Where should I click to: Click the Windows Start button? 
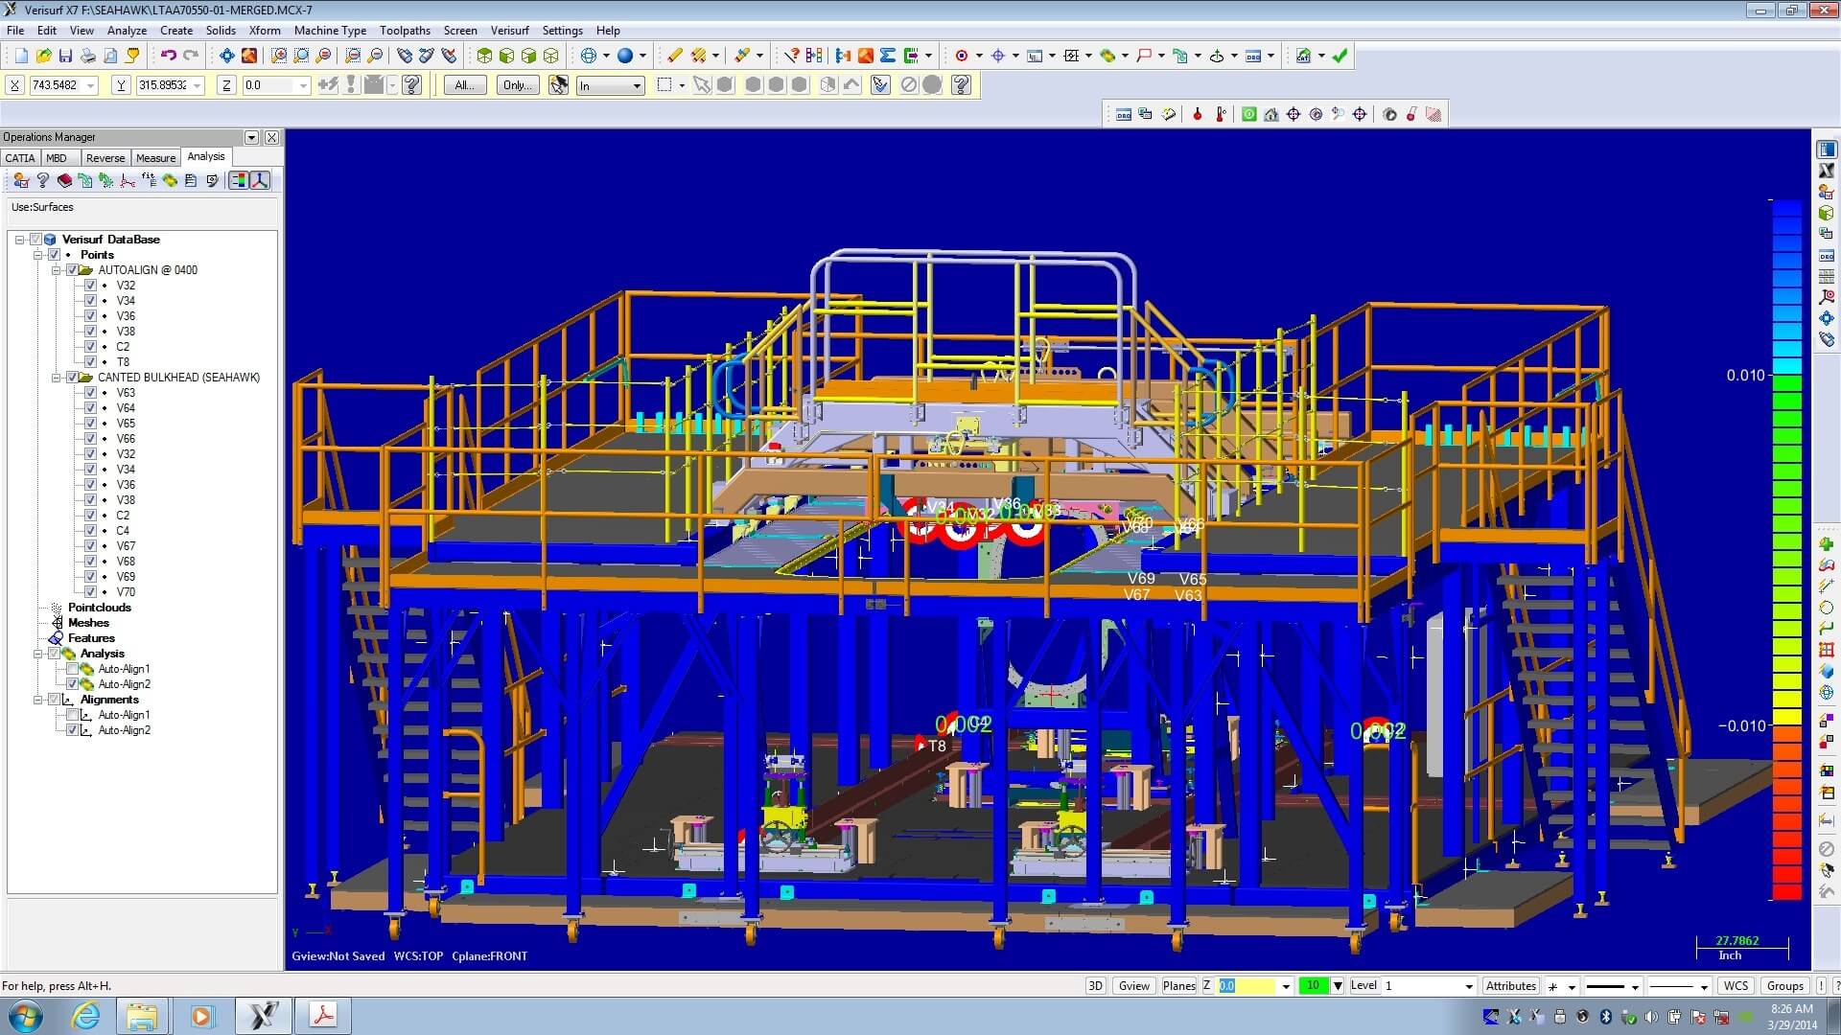pos(25,1016)
